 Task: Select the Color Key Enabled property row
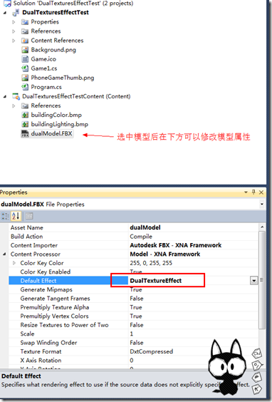[133, 272]
